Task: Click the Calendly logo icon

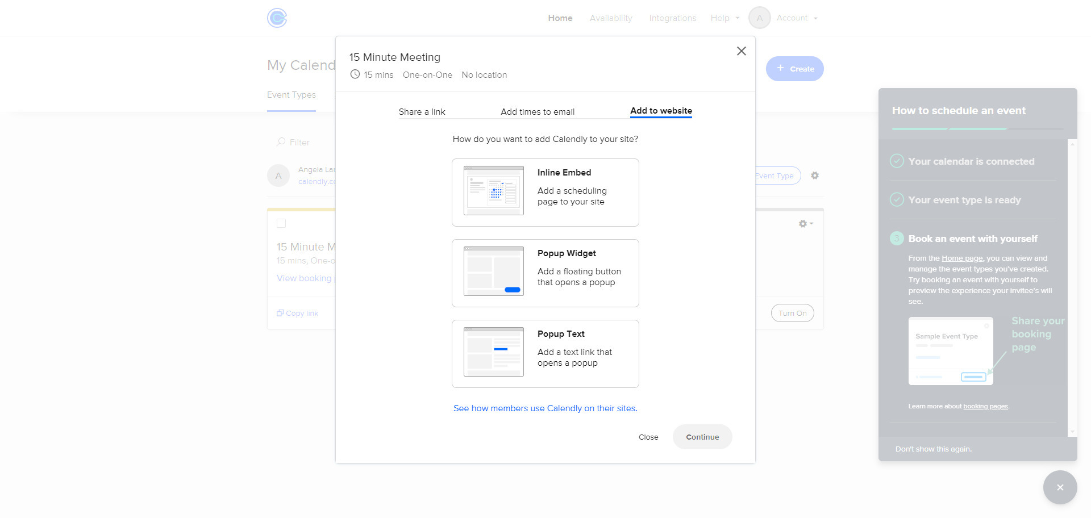Action: pyautogui.click(x=277, y=18)
